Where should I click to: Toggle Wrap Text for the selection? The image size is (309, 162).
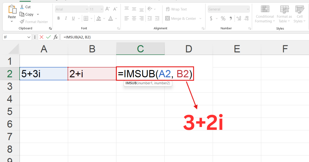(x=176, y=9)
